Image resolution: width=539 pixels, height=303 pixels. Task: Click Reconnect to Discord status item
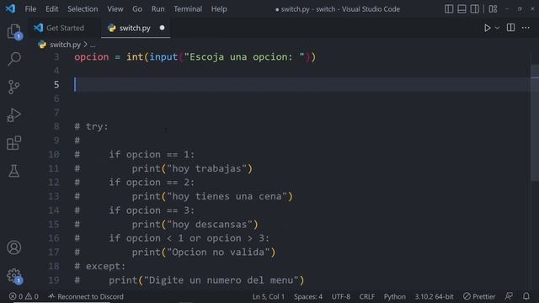click(x=86, y=296)
